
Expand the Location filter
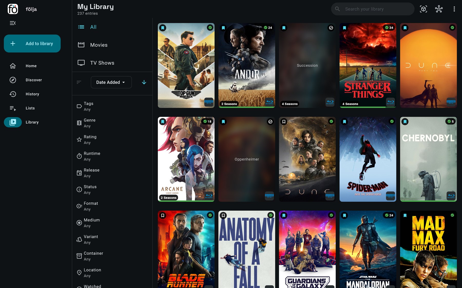point(112,273)
